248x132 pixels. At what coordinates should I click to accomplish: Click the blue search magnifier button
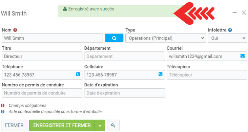point(114,38)
